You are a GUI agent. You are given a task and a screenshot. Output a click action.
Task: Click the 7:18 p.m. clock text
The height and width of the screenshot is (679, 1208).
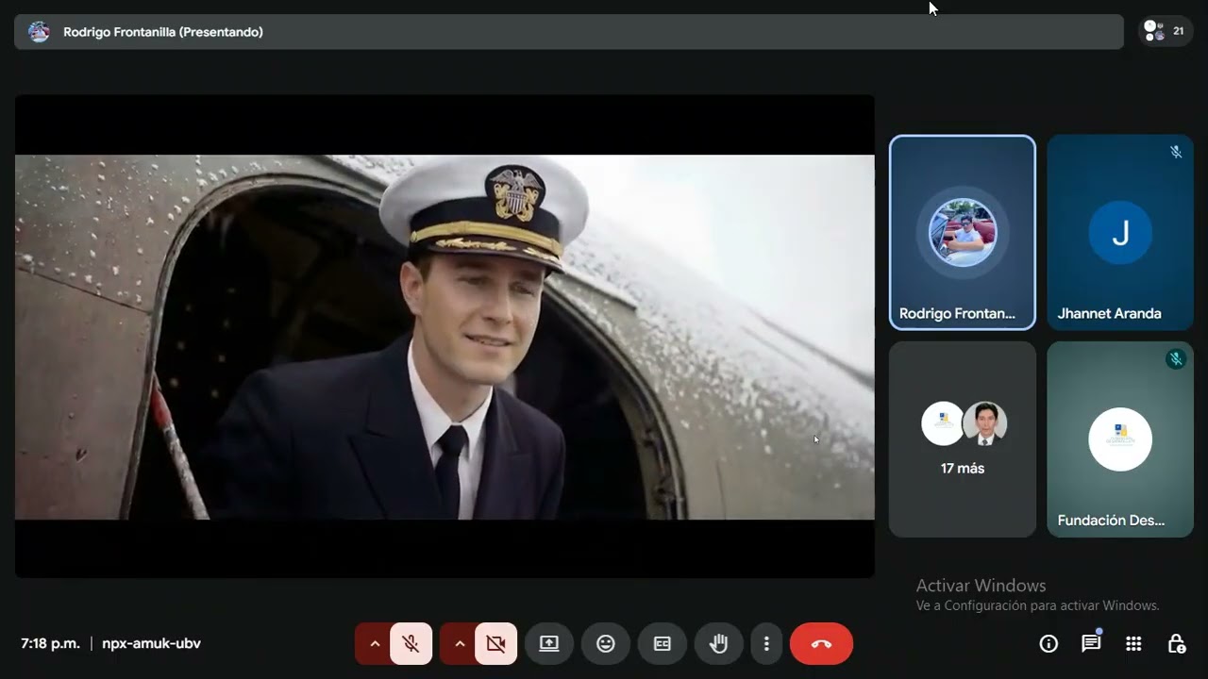[50, 644]
